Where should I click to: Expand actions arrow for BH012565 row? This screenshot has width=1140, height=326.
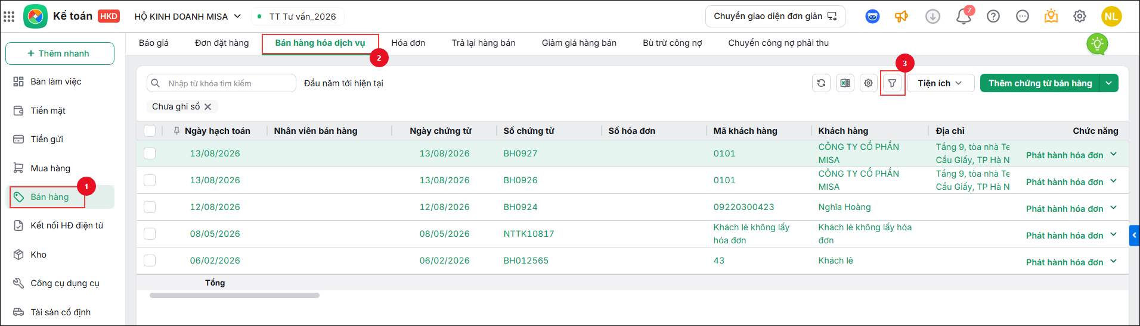pos(1113,262)
